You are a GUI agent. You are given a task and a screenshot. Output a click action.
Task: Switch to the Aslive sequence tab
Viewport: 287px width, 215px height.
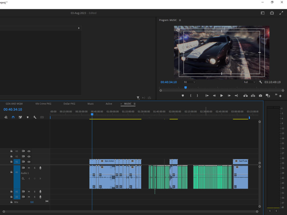tap(109, 104)
